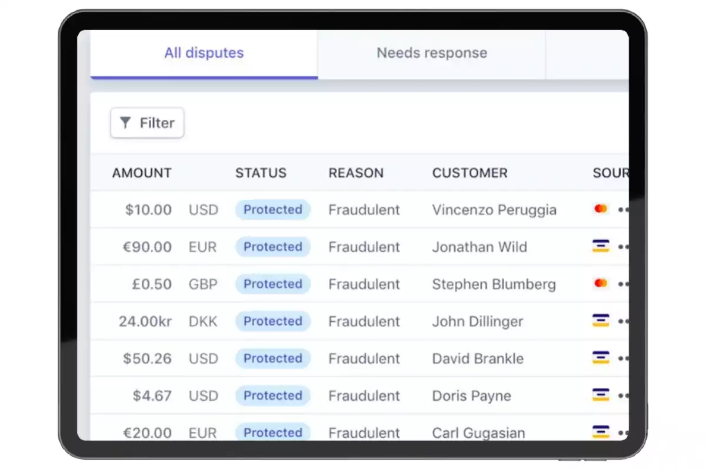Open the Filter button dropdown
Screen dimensions: 706x470
147,123
